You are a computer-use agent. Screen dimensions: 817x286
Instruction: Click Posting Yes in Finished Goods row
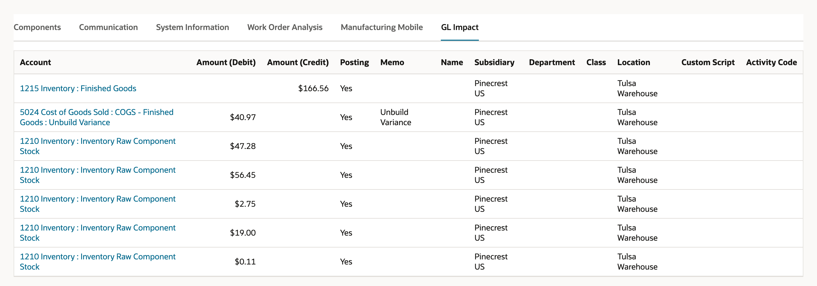pos(346,88)
